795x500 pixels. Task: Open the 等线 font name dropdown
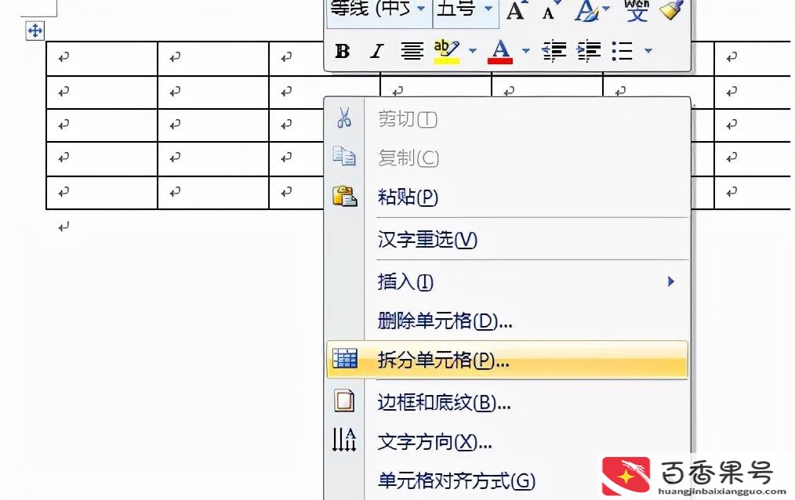click(x=421, y=9)
